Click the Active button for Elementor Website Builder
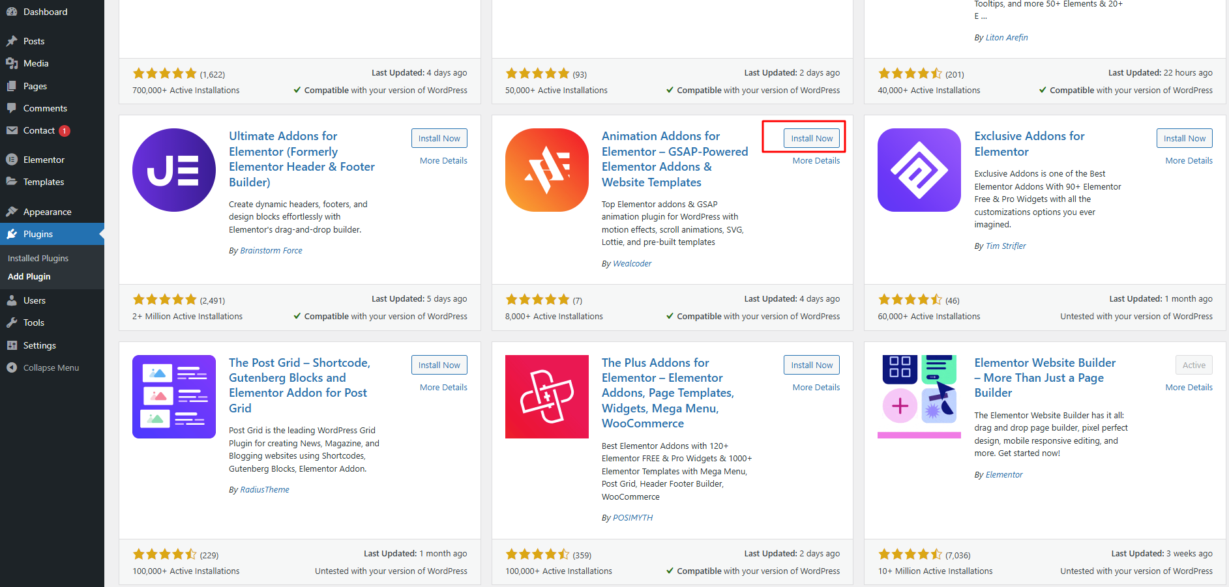This screenshot has width=1229, height=587. (x=1194, y=365)
